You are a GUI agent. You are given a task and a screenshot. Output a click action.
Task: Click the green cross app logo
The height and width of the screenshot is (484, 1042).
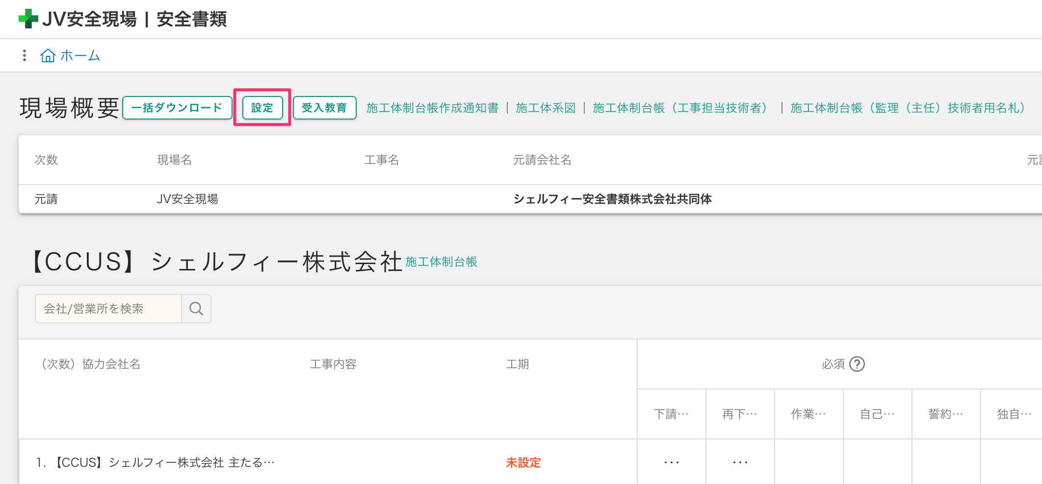28,19
